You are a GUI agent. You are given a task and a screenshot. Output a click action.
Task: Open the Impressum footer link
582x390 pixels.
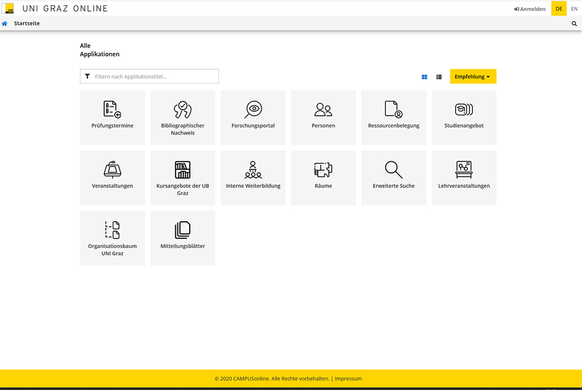348,378
